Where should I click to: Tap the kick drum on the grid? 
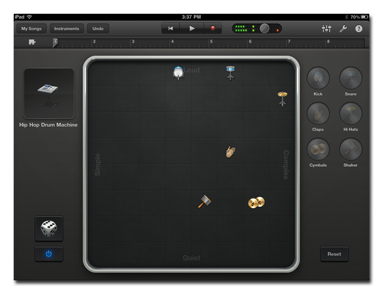[178, 73]
